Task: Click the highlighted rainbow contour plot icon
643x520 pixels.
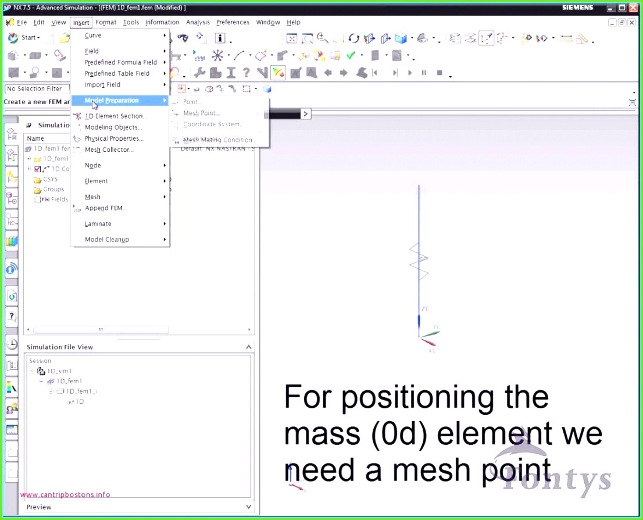Action: click(x=278, y=73)
